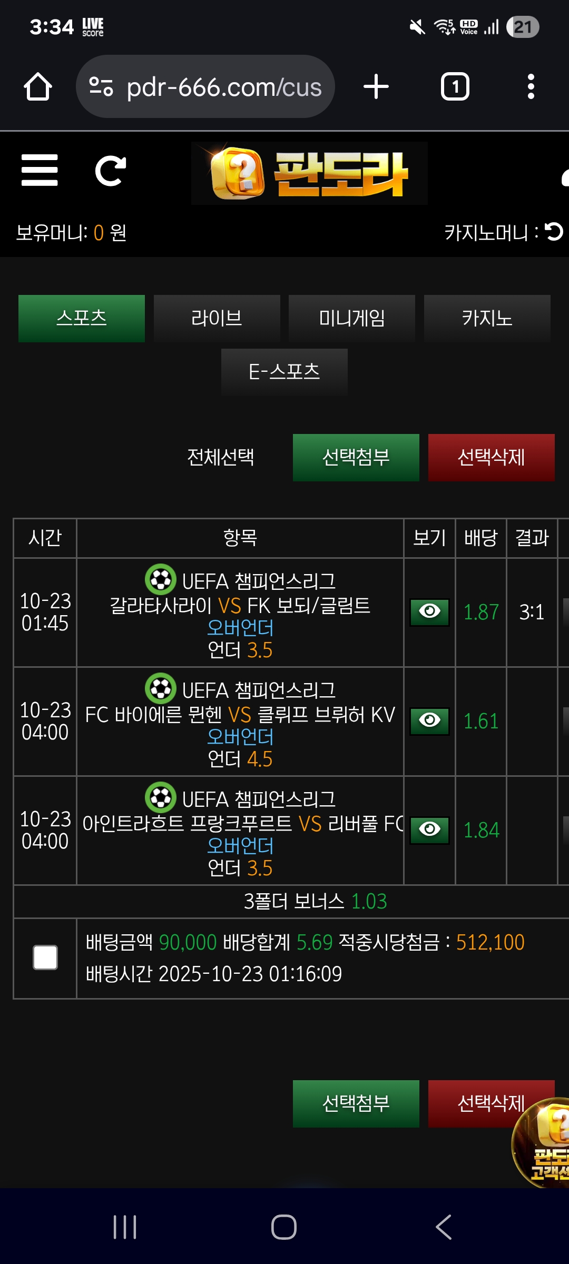
Task: View details for the Galatasaray match bet
Action: tap(429, 612)
